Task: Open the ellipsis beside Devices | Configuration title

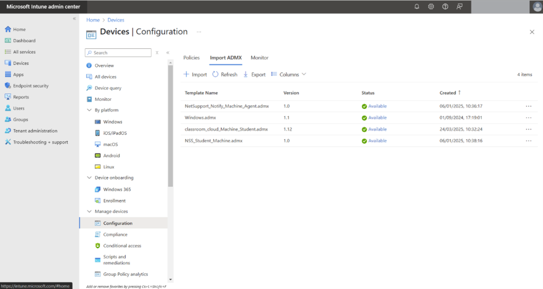Action: coord(199,32)
